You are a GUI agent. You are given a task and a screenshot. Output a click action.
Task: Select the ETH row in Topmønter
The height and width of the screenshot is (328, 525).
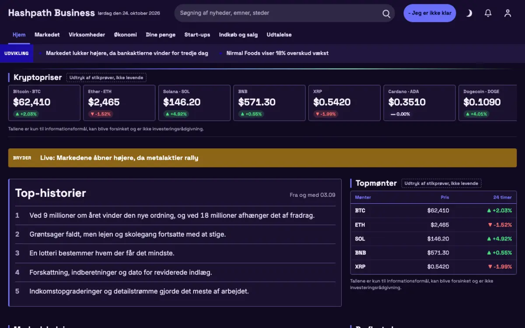tap(434, 225)
